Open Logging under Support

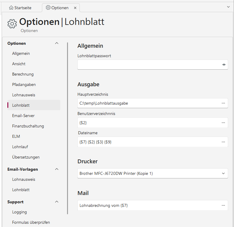(19, 212)
